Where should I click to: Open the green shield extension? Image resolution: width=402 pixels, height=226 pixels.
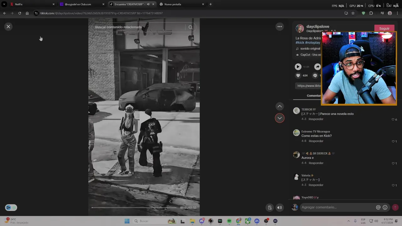363,13
